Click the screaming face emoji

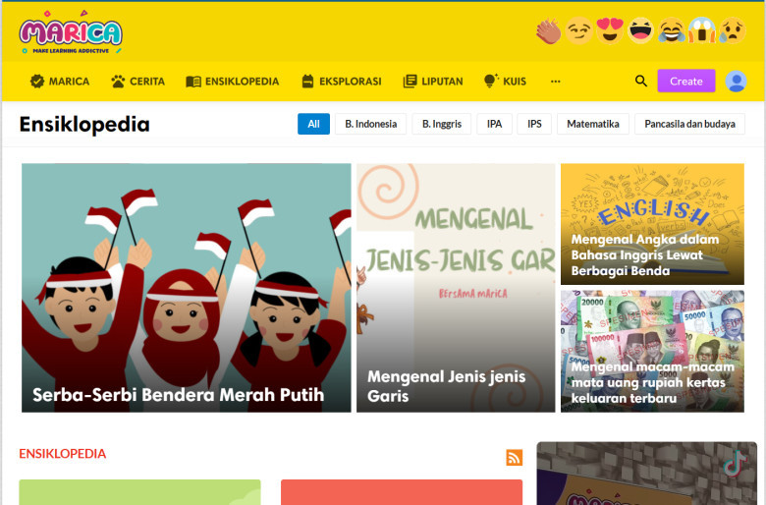click(x=702, y=30)
